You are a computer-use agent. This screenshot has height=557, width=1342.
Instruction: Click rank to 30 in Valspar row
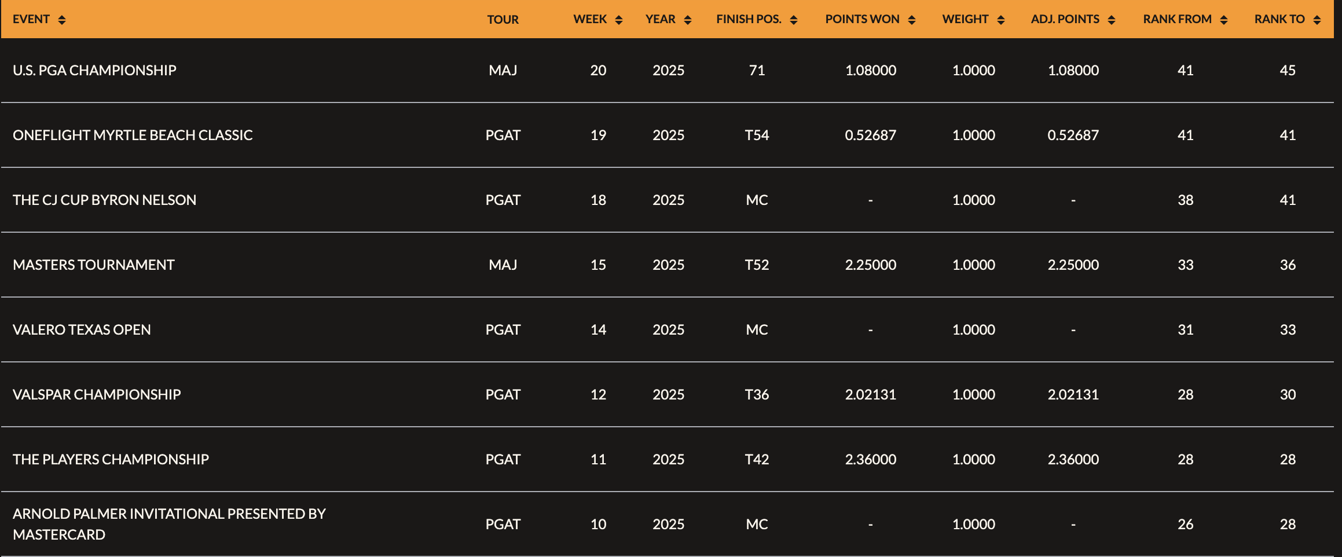1288,394
